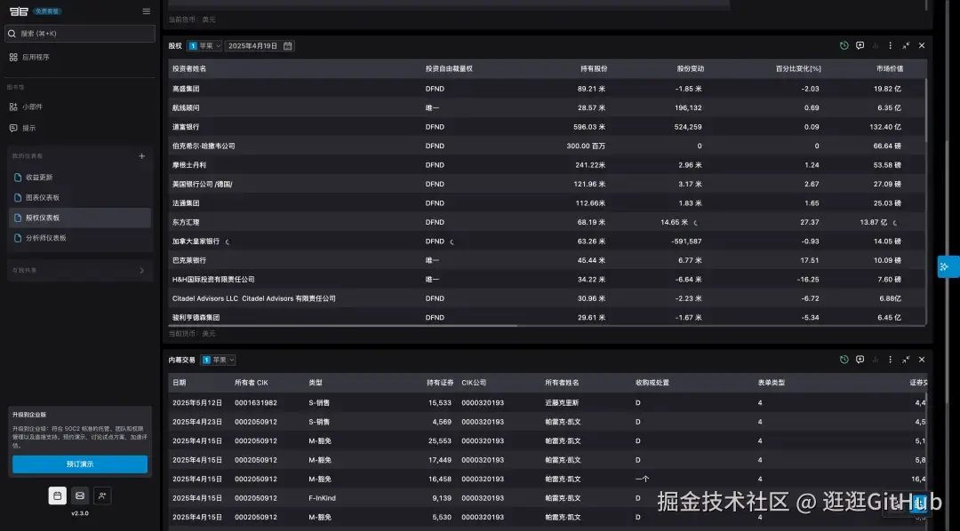Screen dimensions: 960x531
Task: Click the invite user icon in the sidebar footer
Action: 102,495
